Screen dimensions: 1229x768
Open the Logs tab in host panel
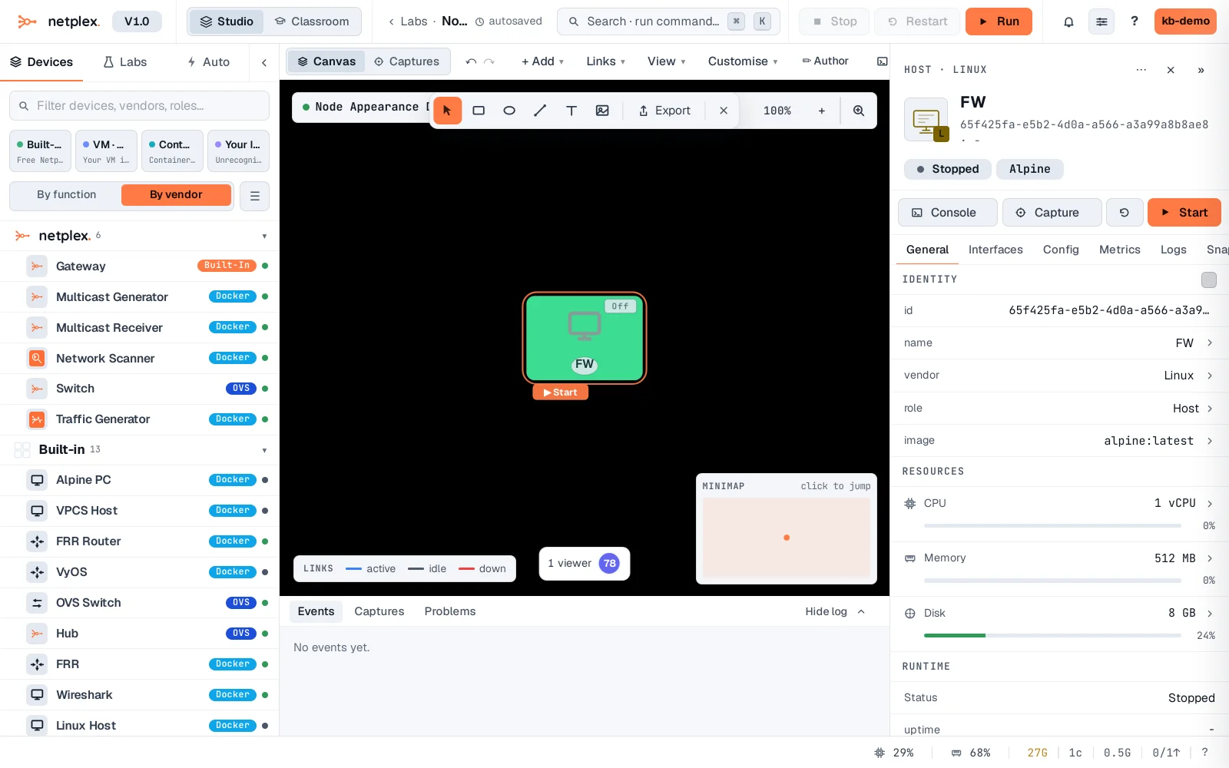click(x=1173, y=250)
